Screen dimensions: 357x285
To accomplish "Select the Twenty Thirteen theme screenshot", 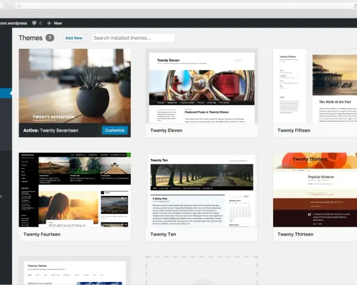I will 315,190.
